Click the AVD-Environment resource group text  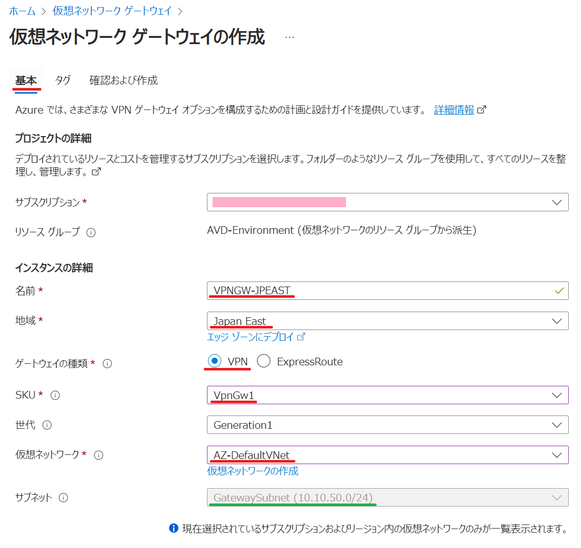coord(341,230)
